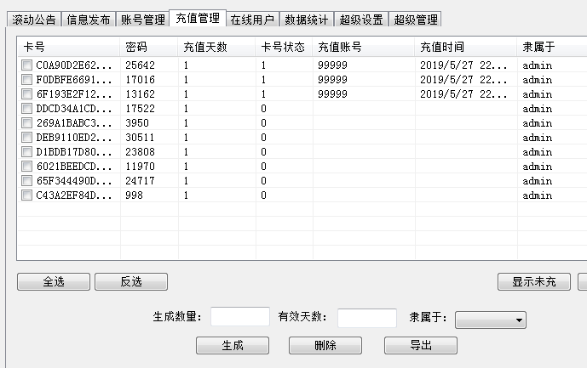
Task: Select password cell 30511
Action: point(140,138)
